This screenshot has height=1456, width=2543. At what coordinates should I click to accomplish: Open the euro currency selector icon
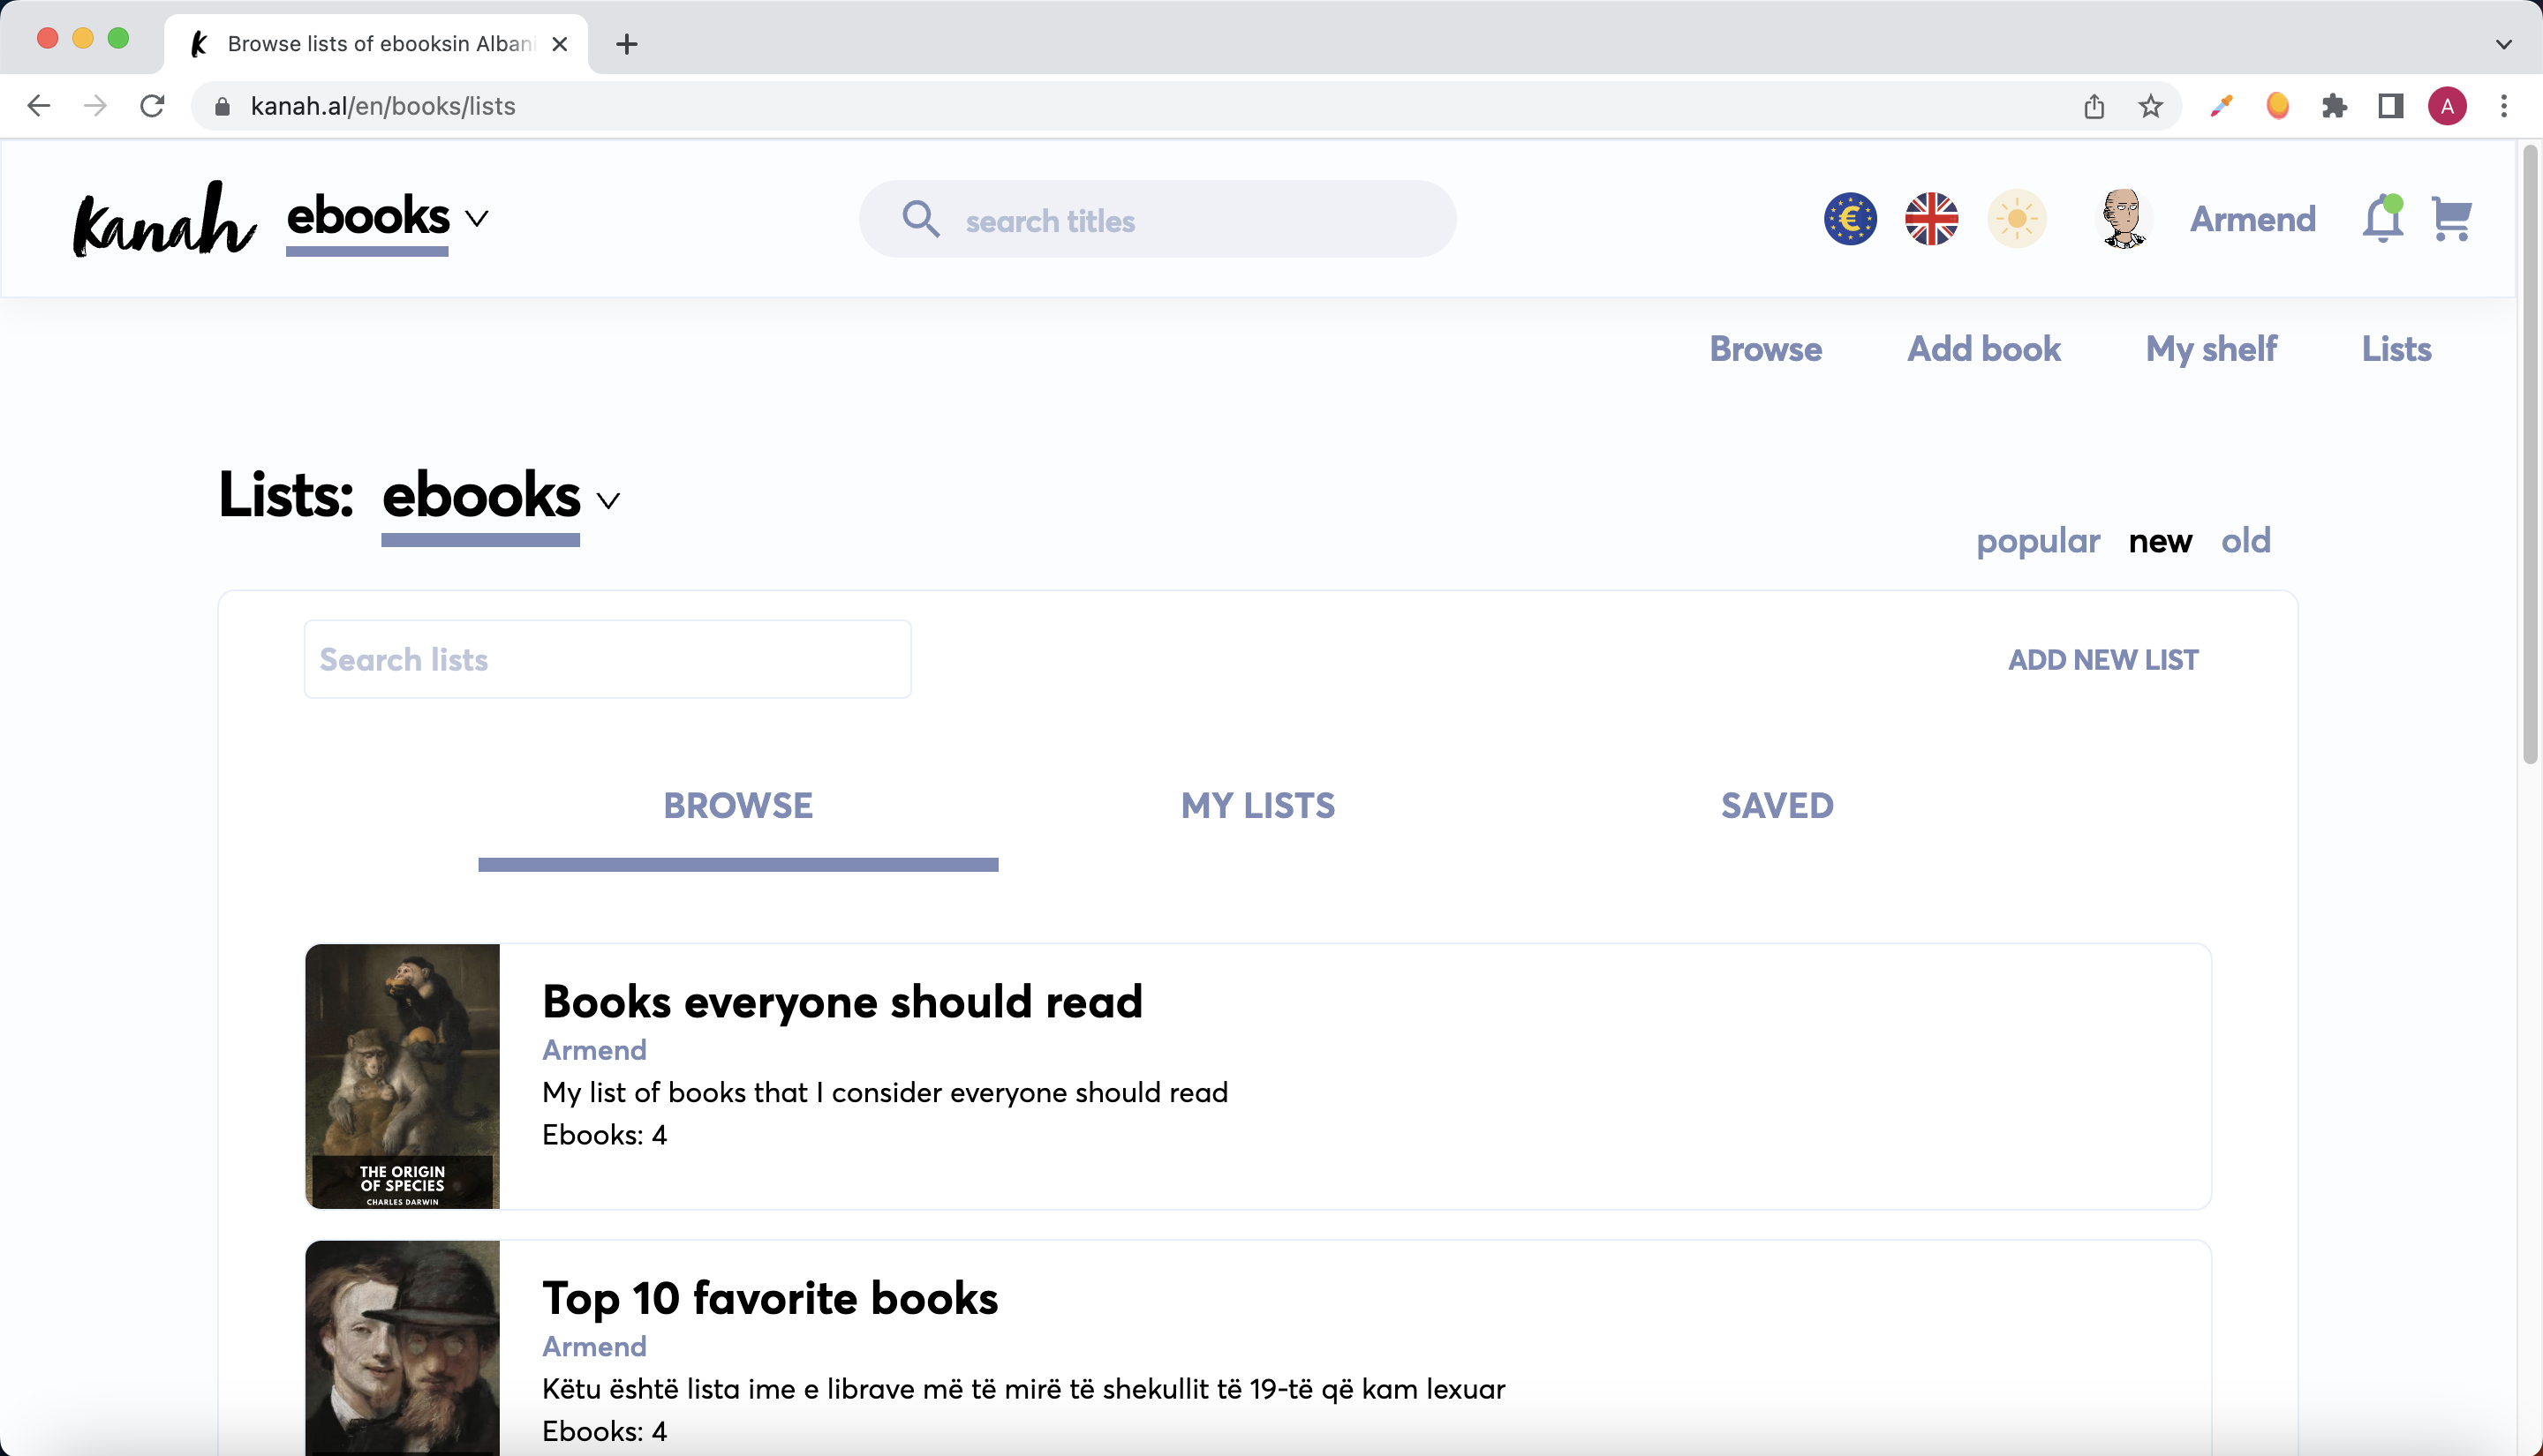click(1850, 219)
